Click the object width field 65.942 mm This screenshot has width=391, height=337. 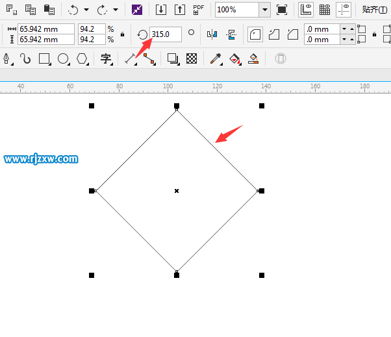46,29
